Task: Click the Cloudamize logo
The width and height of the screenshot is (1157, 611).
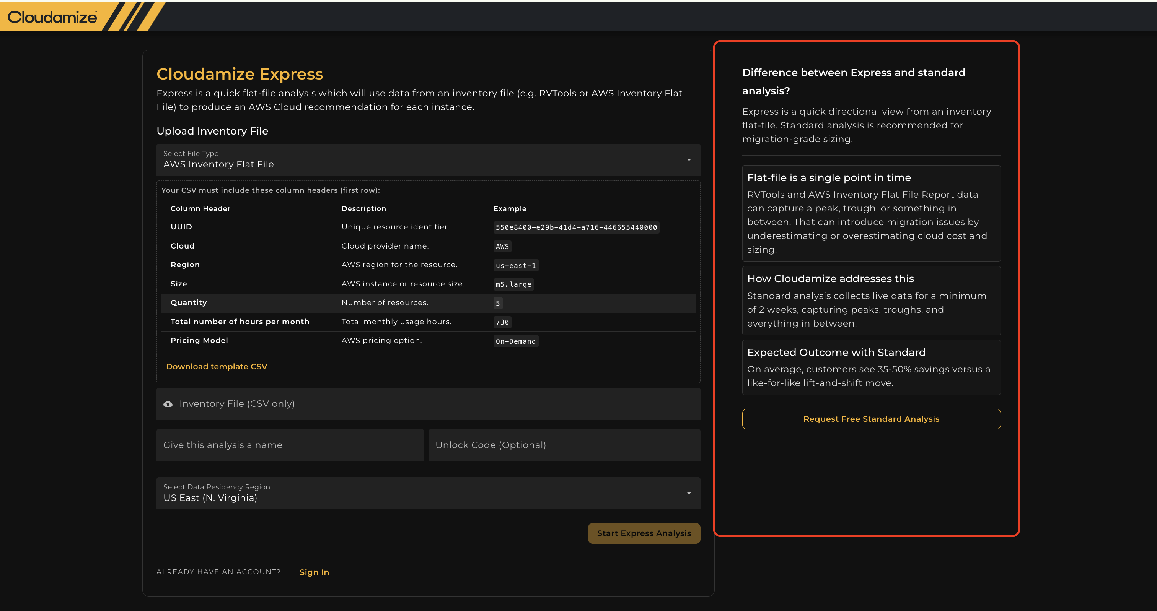Action: pos(52,17)
